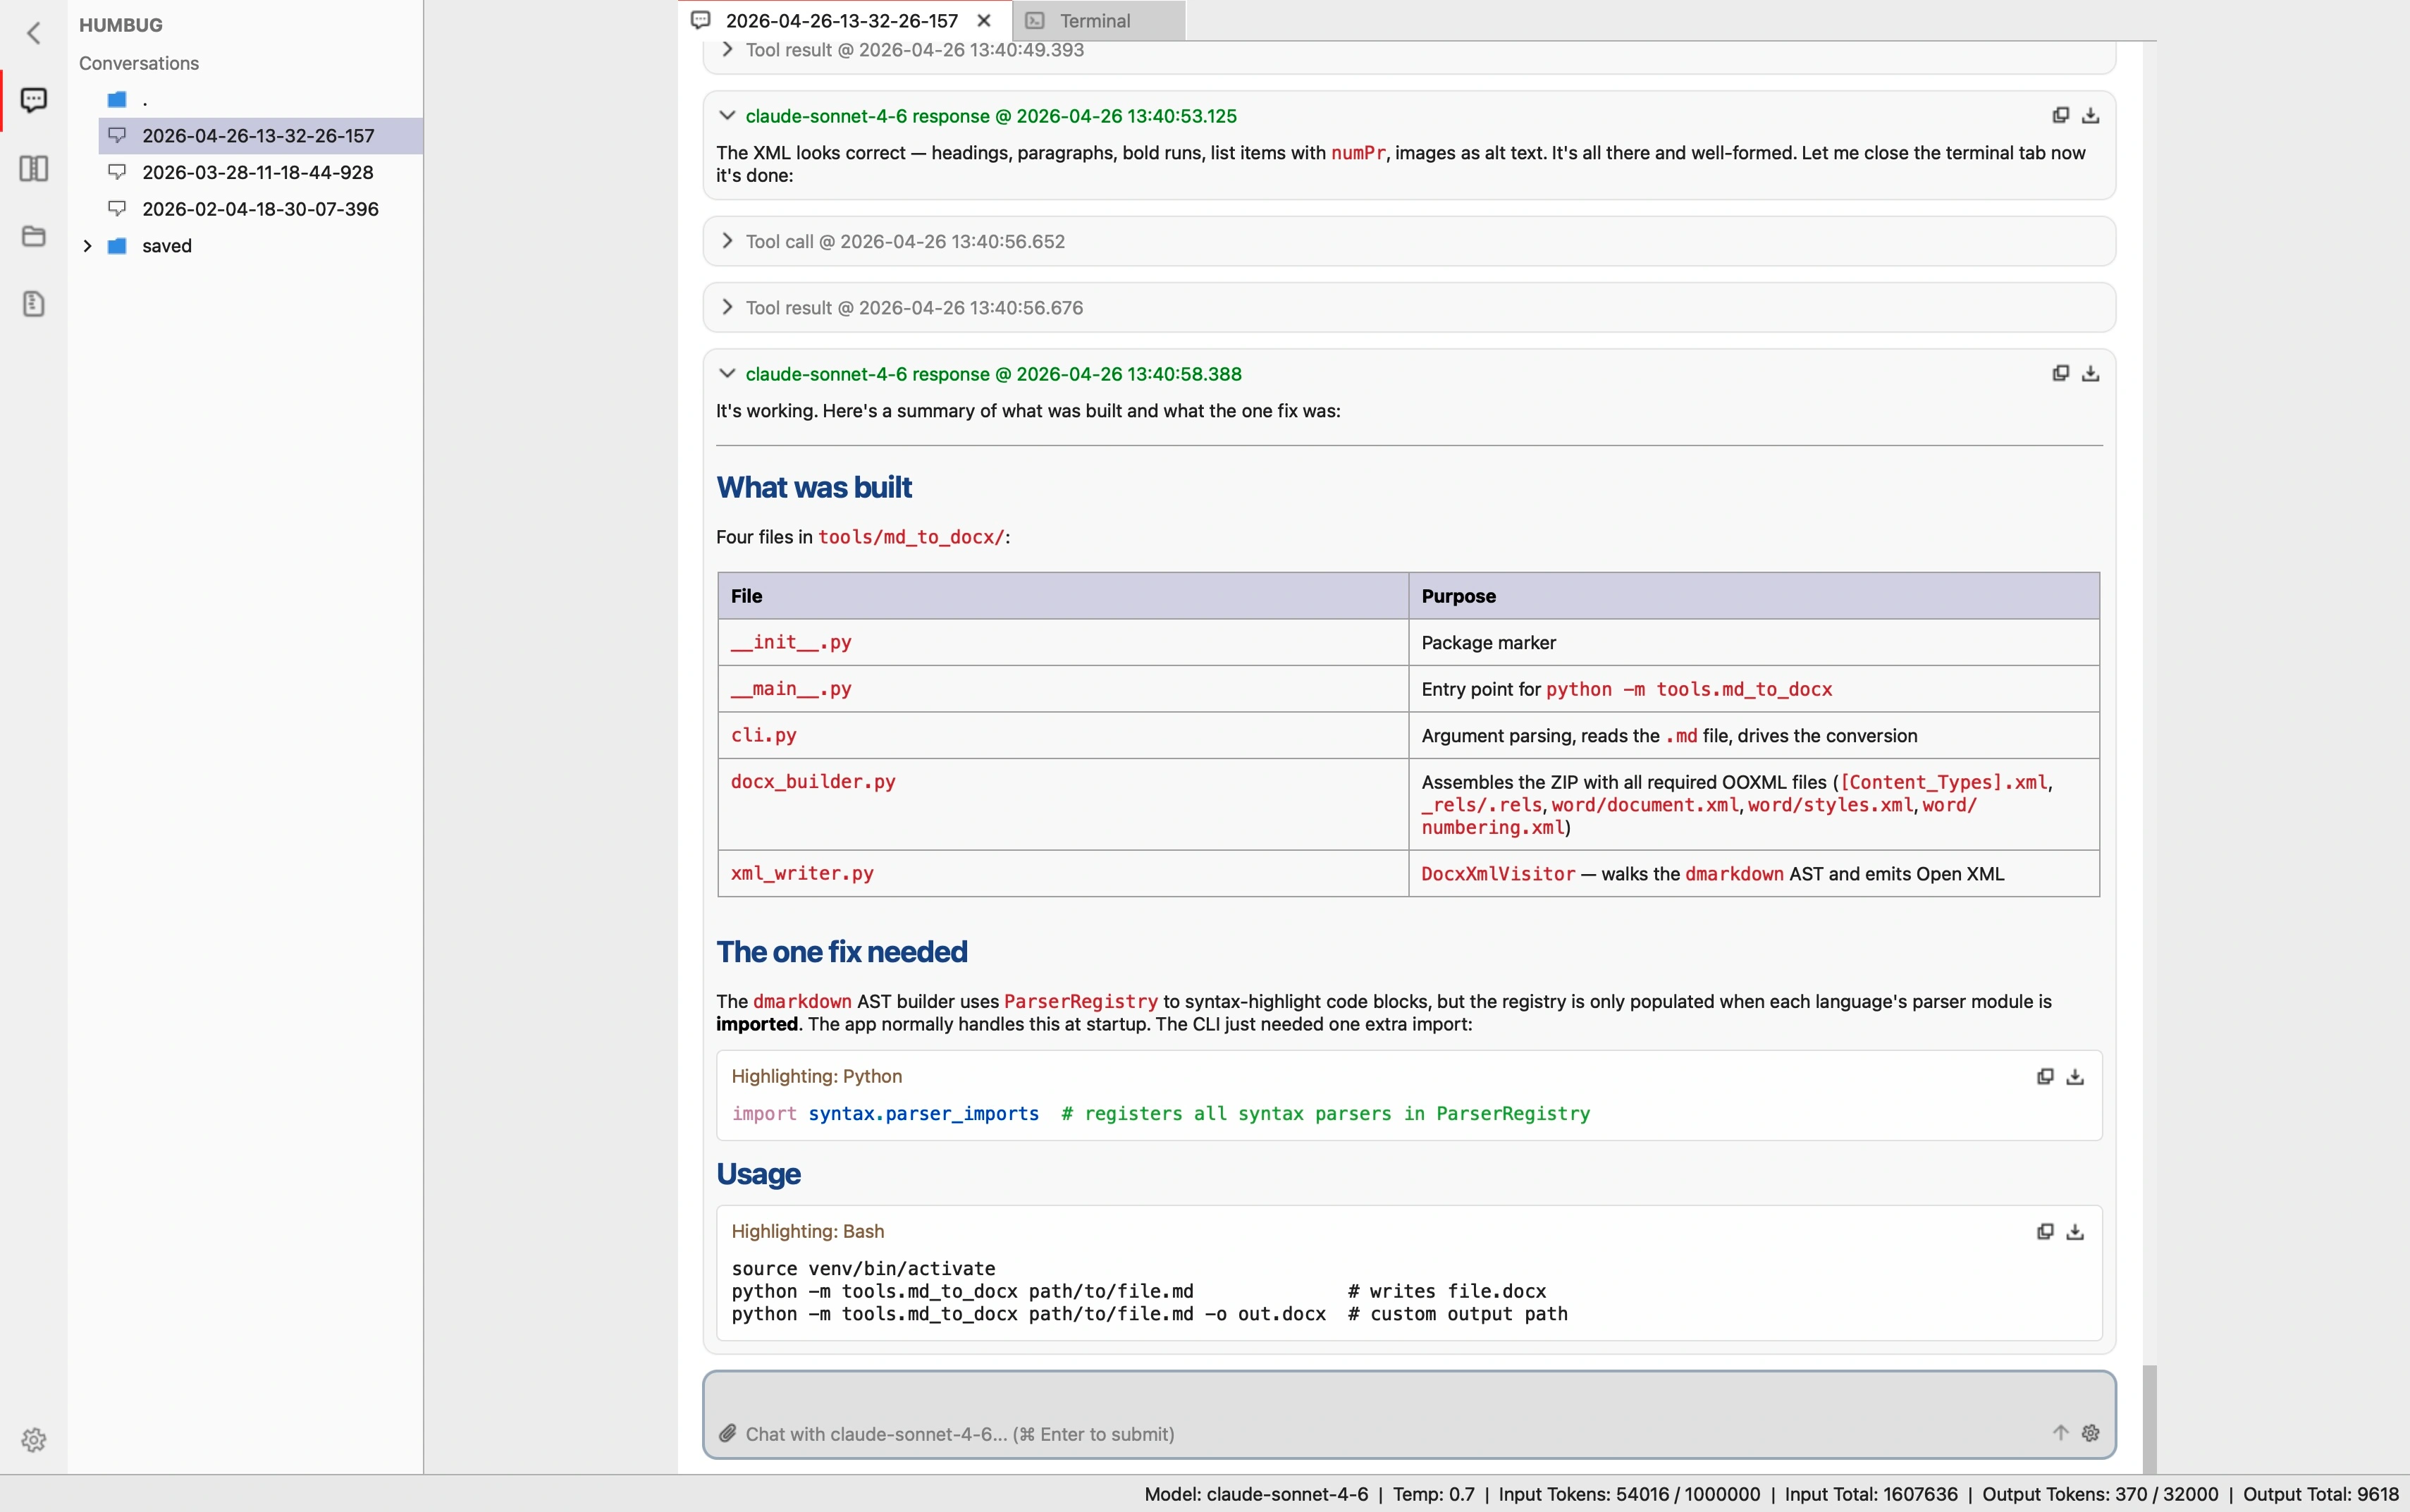This screenshot has height=1512, width=2410.
Task: Switch to the Terminal tab
Action: pos(1095,21)
